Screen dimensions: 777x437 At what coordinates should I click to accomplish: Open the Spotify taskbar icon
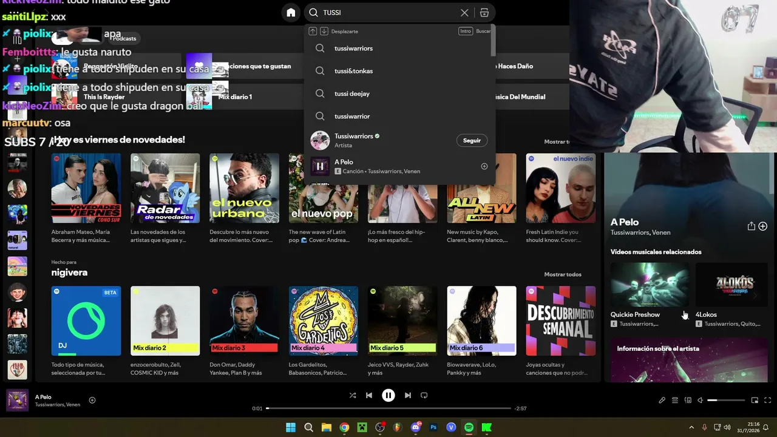pos(469,427)
